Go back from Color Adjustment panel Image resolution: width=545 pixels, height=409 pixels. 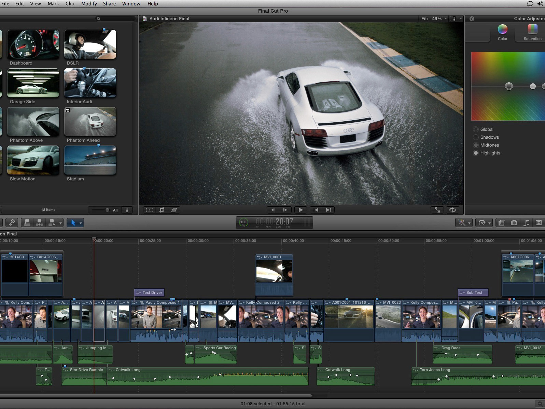click(472, 19)
